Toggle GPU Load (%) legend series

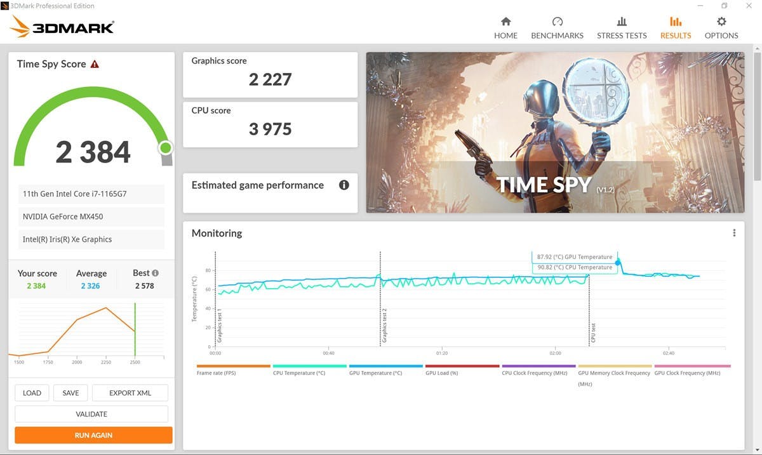[x=441, y=373]
